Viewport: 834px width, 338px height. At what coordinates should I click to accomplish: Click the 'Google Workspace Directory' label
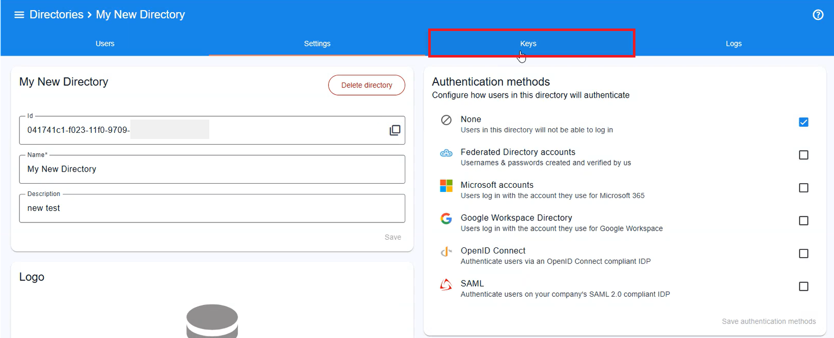[516, 218]
